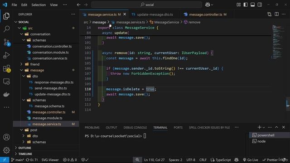Open the File menu
This screenshot has height=163, width=290.
[14, 5]
